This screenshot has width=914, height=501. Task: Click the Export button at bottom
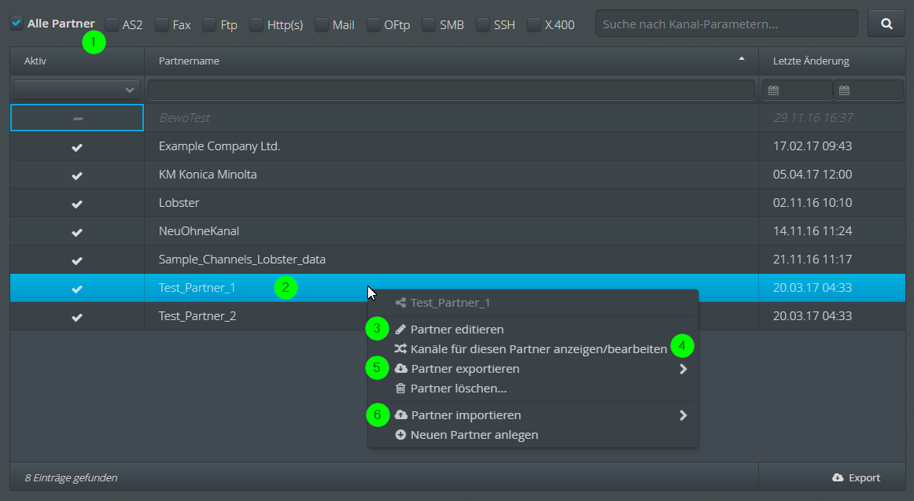(856, 477)
